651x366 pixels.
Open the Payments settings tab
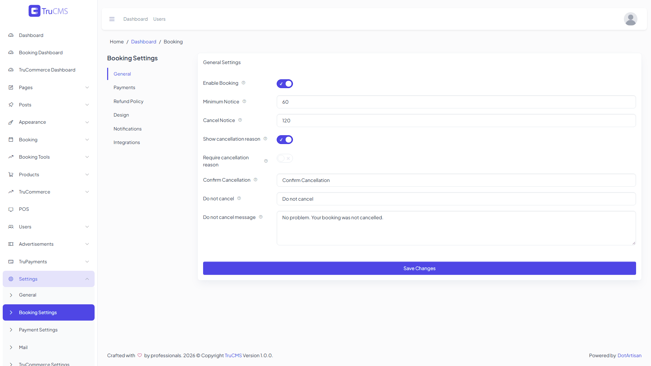click(x=124, y=87)
